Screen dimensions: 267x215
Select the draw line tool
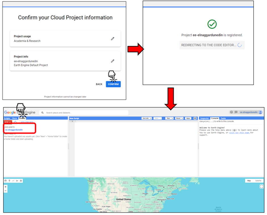pyautogui.click(x=13, y=181)
